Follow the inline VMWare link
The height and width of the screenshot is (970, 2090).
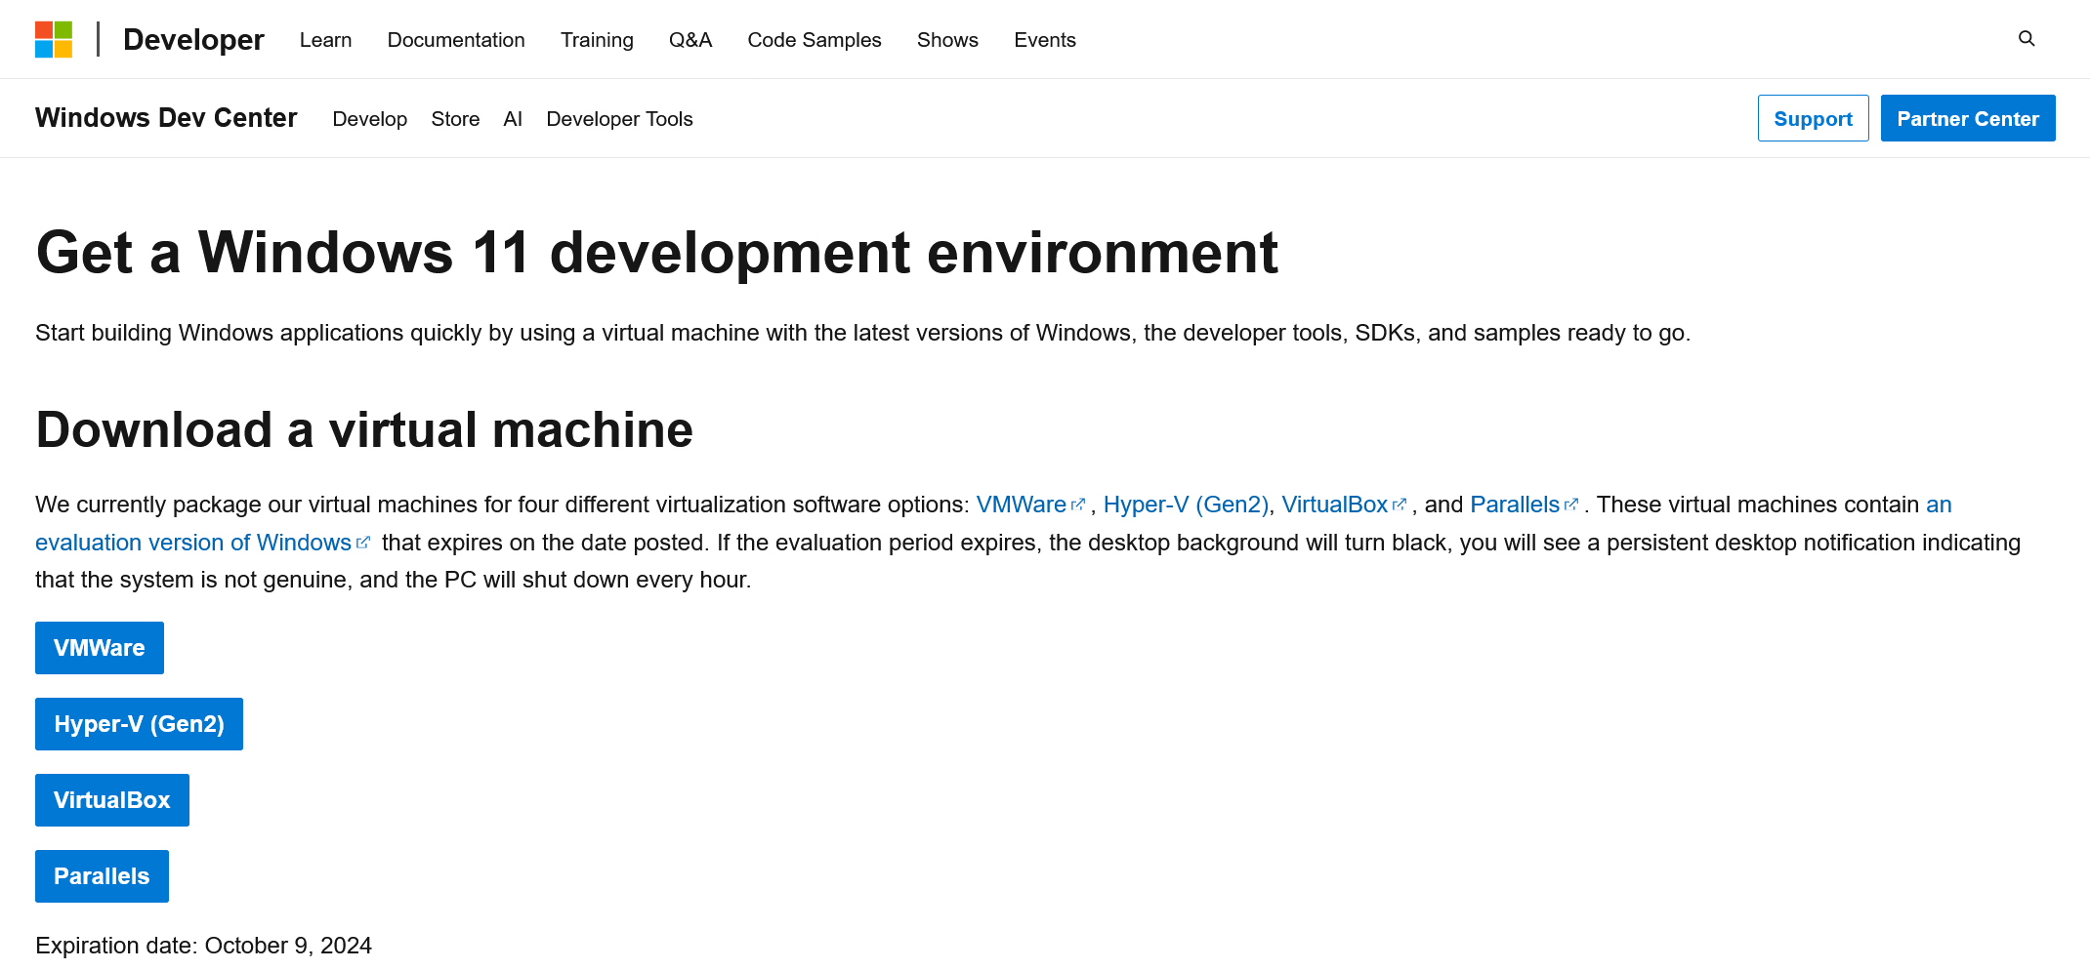[x=1022, y=505]
